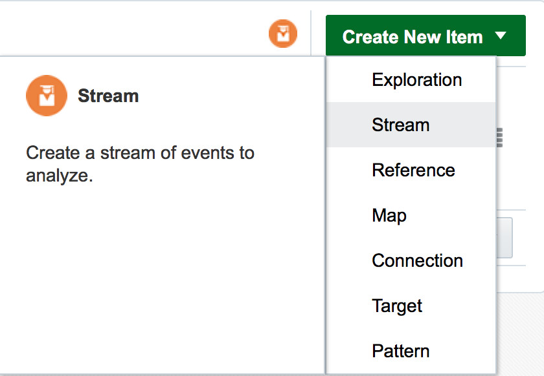This screenshot has height=376, width=544.
Task: Click the orange tutorial icon in header
Action: [283, 34]
